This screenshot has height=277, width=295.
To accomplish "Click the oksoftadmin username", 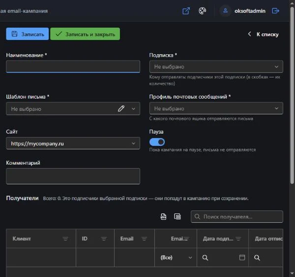I will 250,11.
